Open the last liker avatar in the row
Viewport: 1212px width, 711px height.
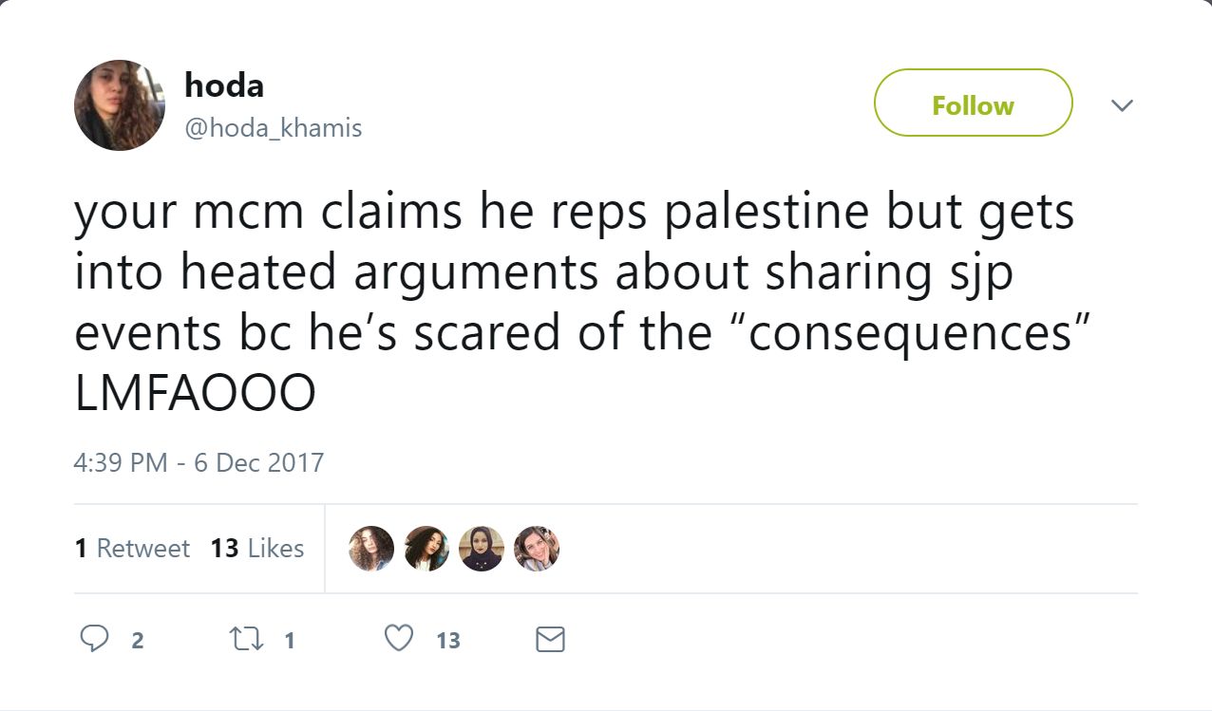pyautogui.click(x=537, y=549)
